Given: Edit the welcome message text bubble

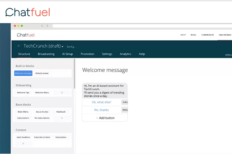Looking at the screenshot, I should tap(105, 91).
